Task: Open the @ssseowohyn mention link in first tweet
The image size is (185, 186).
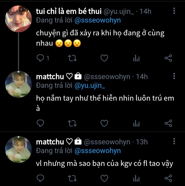Action: 97,20
